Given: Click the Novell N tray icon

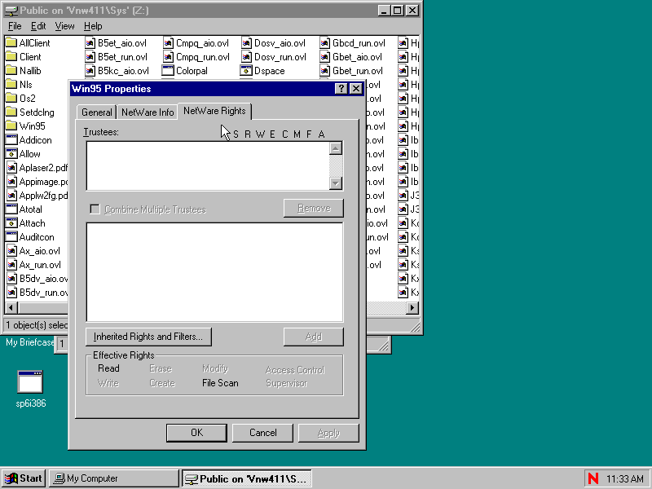Looking at the screenshot, I should pyautogui.click(x=593, y=478).
